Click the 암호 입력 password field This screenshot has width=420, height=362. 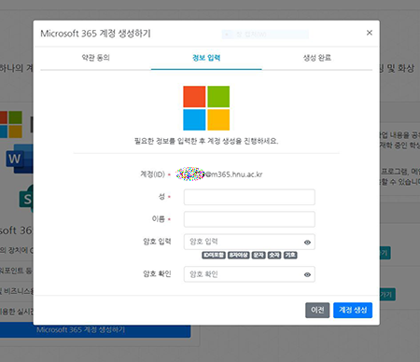pyautogui.click(x=249, y=242)
